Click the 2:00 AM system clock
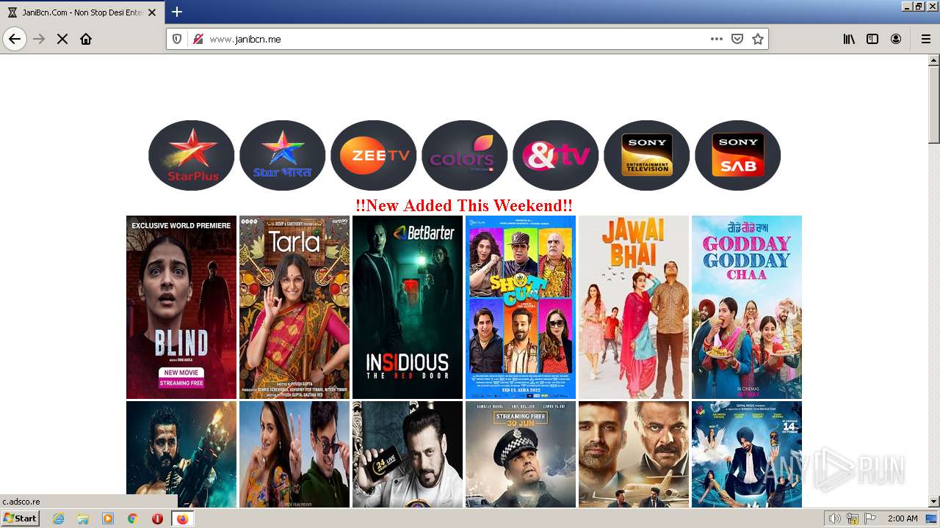 pyautogui.click(x=903, y=518)
